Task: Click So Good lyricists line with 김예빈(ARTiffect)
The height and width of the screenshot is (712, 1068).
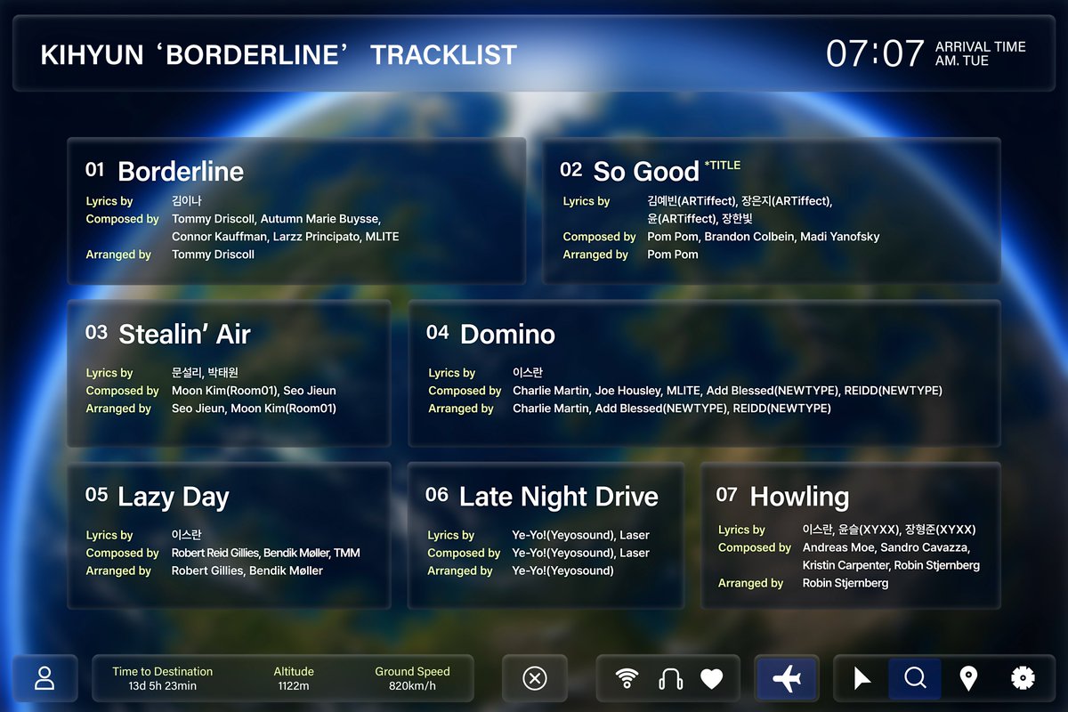Action: (x=740, y=201)
